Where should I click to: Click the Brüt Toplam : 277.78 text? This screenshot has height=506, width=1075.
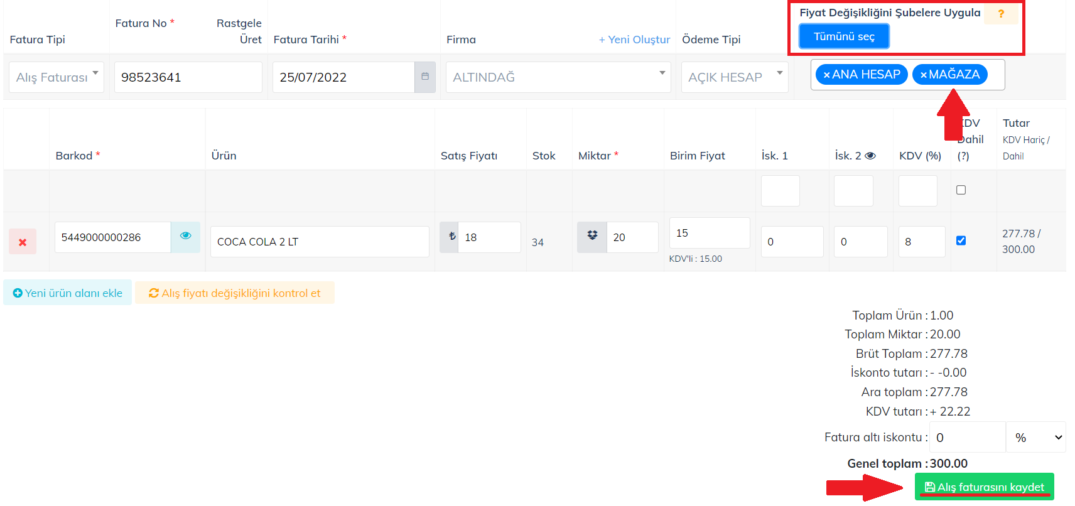coord(912,353)
